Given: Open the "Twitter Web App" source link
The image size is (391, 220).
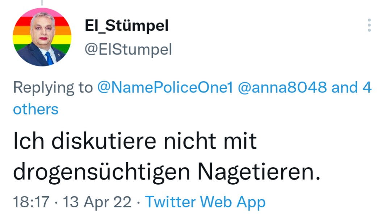Looking at the screenshot, I should [205, 202].
